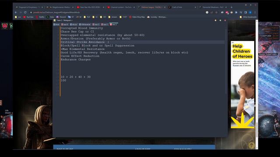Click the Armor/Evasion line in Notepad++
Viewport: 280px width, 157px height.
coord(95,39)
